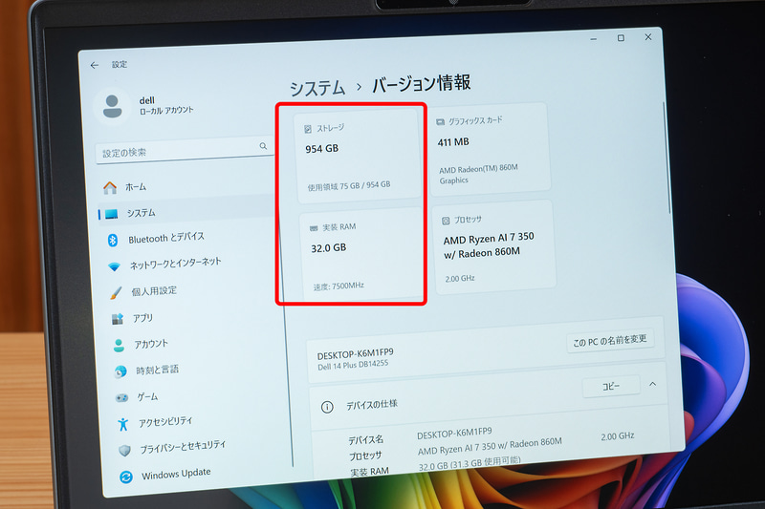Open the dell user account avatar

pos(113,107)
